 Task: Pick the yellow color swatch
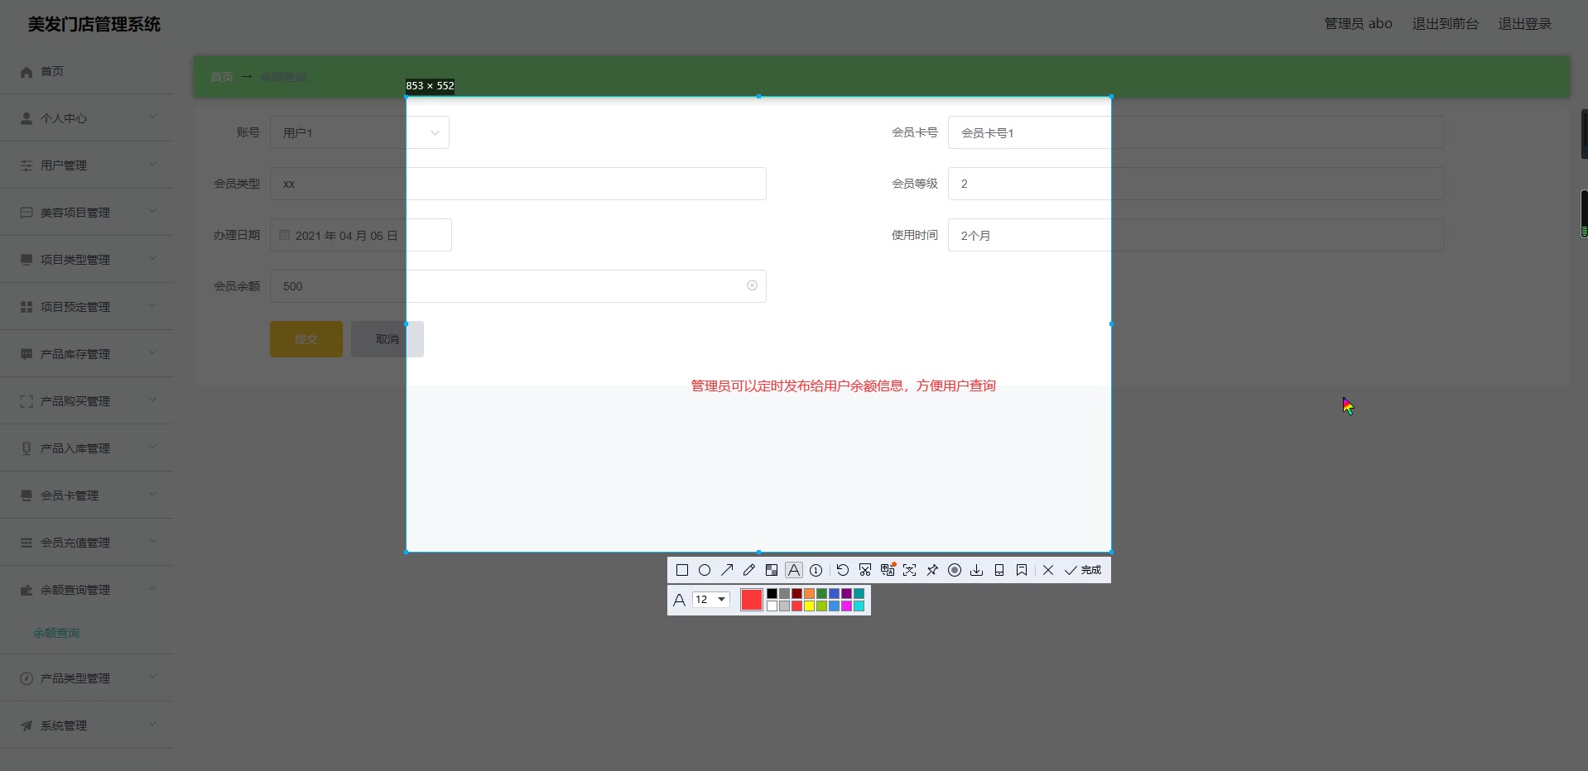[809, 606]
